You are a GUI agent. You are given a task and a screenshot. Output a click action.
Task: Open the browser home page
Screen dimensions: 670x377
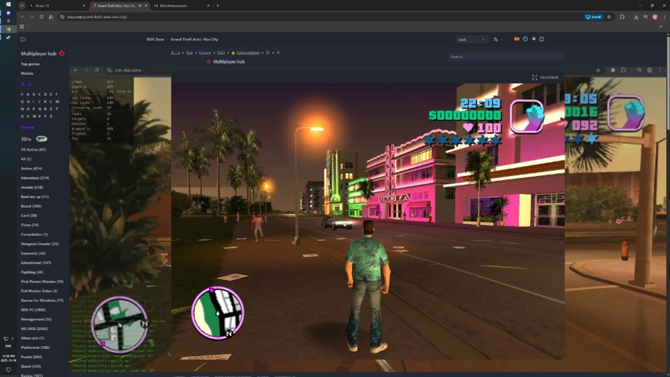pos(51,17)
